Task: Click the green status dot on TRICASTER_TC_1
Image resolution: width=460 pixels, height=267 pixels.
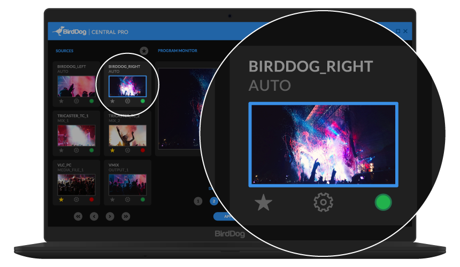Action: (x=91, y=150)
